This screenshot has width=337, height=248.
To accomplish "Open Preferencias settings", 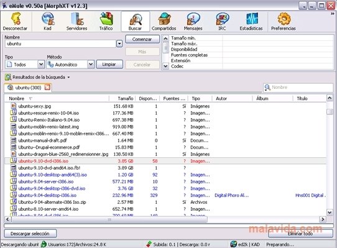I will [284, 22].
